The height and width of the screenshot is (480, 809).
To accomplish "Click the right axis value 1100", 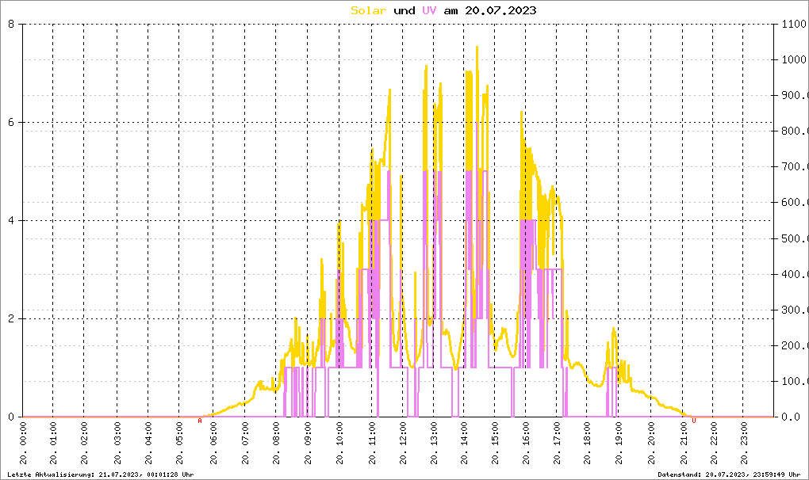I will click(792, 24).
